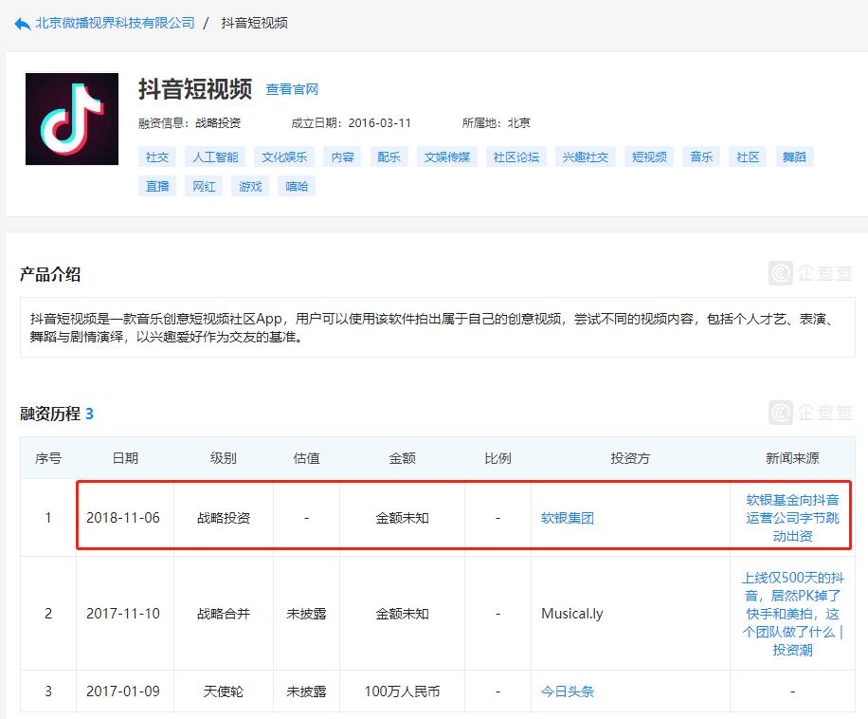Select the 网红 tag
This screenshot has width=868, height=719.
(x=204, y=186)
